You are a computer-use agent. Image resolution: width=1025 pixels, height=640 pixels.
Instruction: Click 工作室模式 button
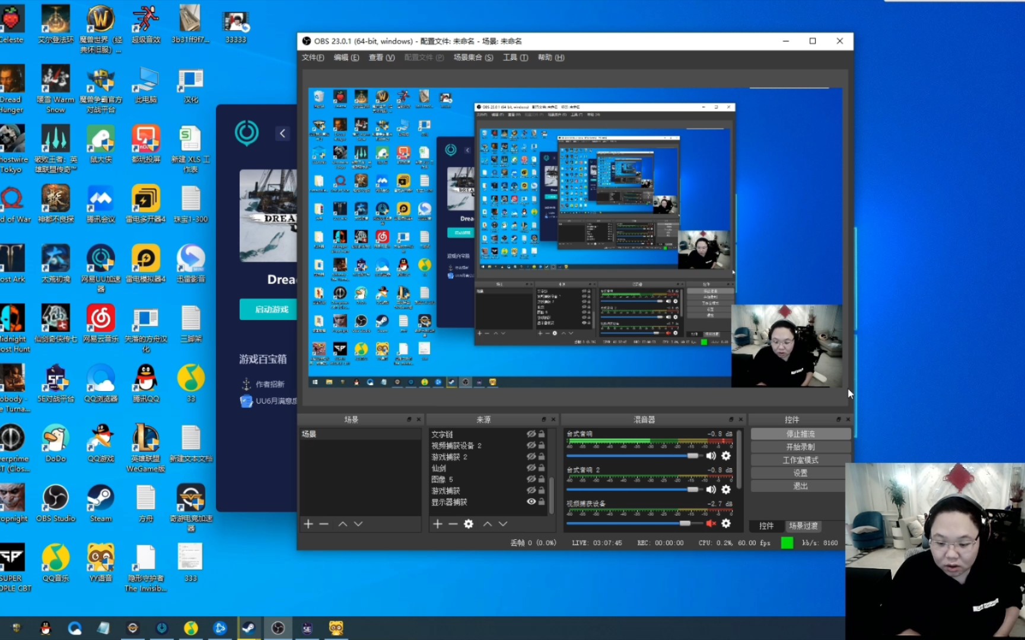pyautogui.click(x=800, y=460)
